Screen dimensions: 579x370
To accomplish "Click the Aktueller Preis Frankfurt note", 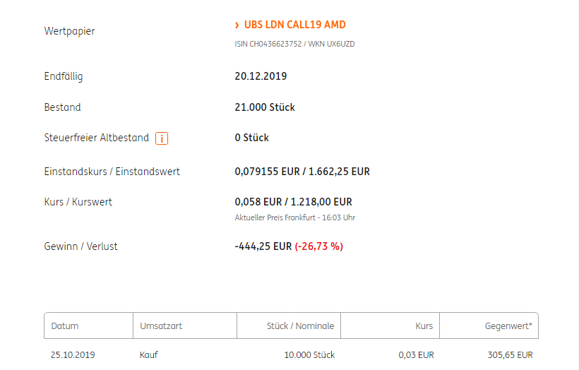I will click(x=294, y=217).
